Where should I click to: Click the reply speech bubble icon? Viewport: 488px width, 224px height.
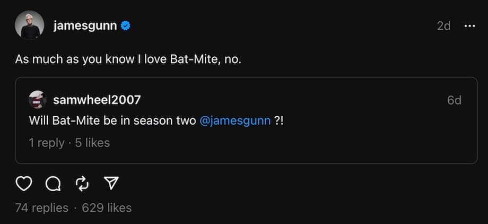click(53, 184)
